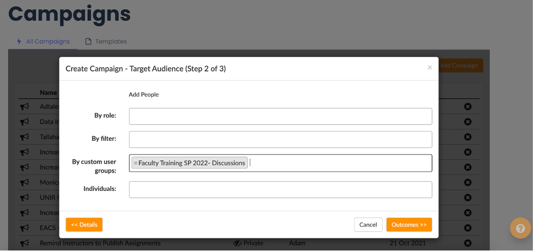Delete the Remind Instructors to Publish Assignments campaign
534x251 pixels.
(467, 243)
